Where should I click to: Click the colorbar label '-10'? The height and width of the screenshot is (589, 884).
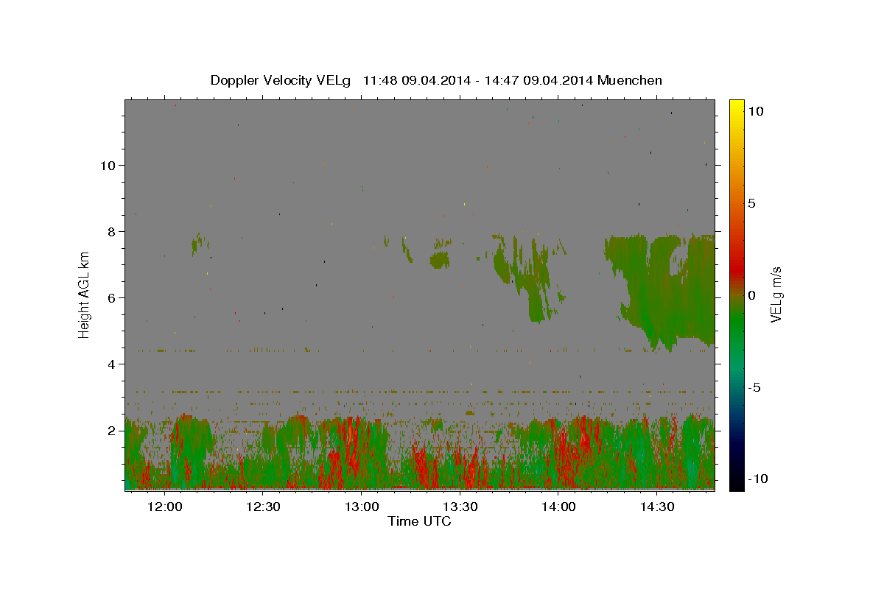759,479
